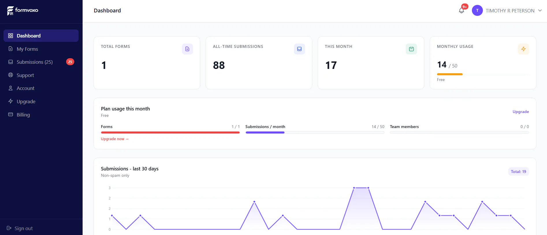The width and height of the screenshot is (547, 235).
Task: Click the Upgrade link in Plan usage
Action: click(521, 112)
